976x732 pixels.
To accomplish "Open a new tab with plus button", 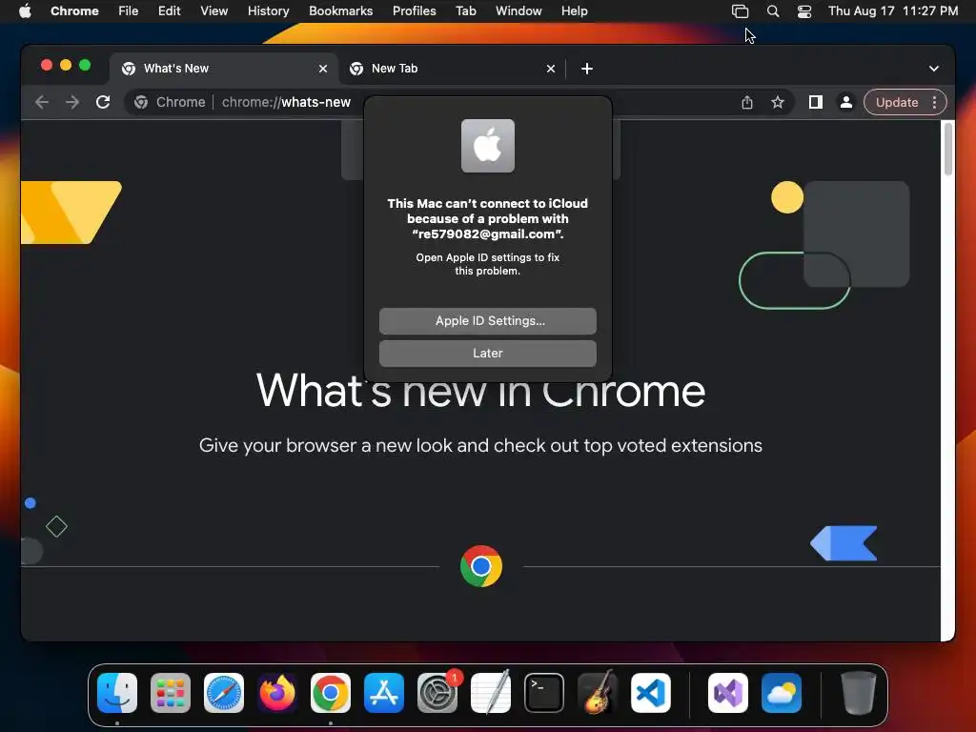I will click(587, 69).
